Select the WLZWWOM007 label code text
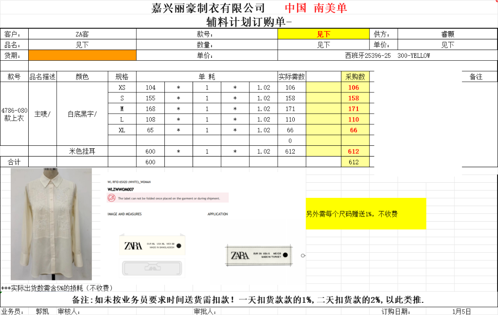The image size is (498, 315). click(121, 189)
